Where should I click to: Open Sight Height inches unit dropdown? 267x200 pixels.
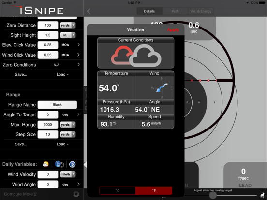pyautogui.click(x=68, y=35)
